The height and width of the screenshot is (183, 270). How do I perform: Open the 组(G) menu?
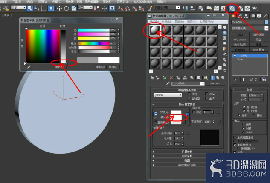[x=29, y=2]
